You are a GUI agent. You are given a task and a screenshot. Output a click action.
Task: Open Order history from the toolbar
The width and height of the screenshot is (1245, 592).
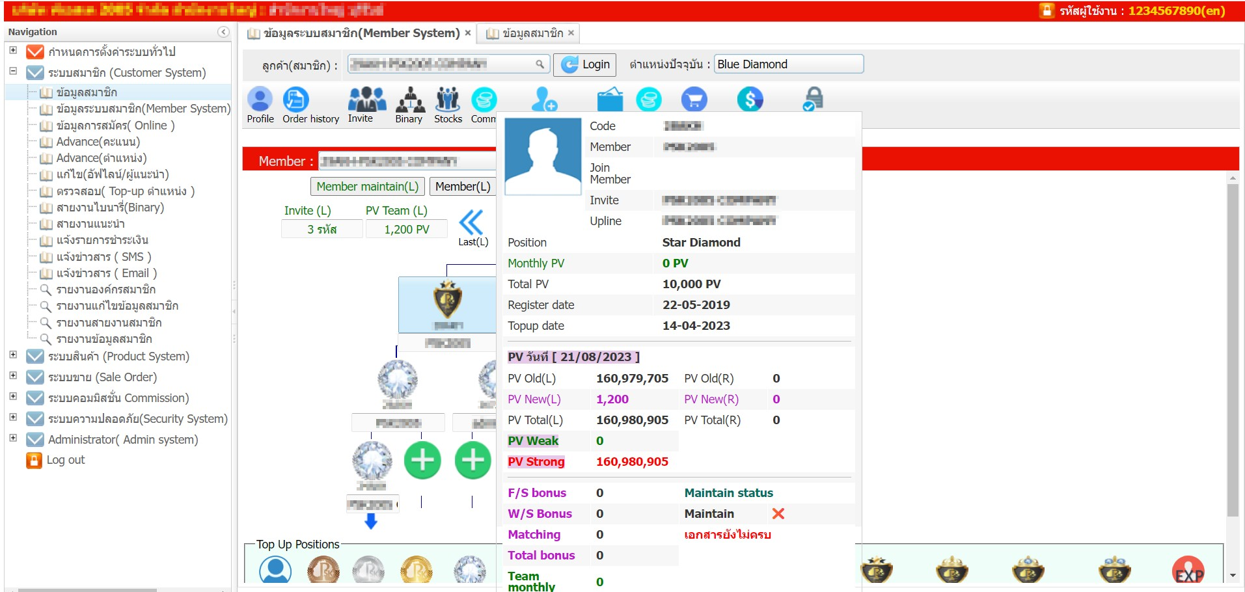pyautogui.click(x=296, y=100)
